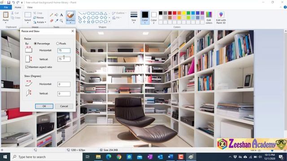Open Customize Quick Access Toolbar dropdown

coord(22,3)
